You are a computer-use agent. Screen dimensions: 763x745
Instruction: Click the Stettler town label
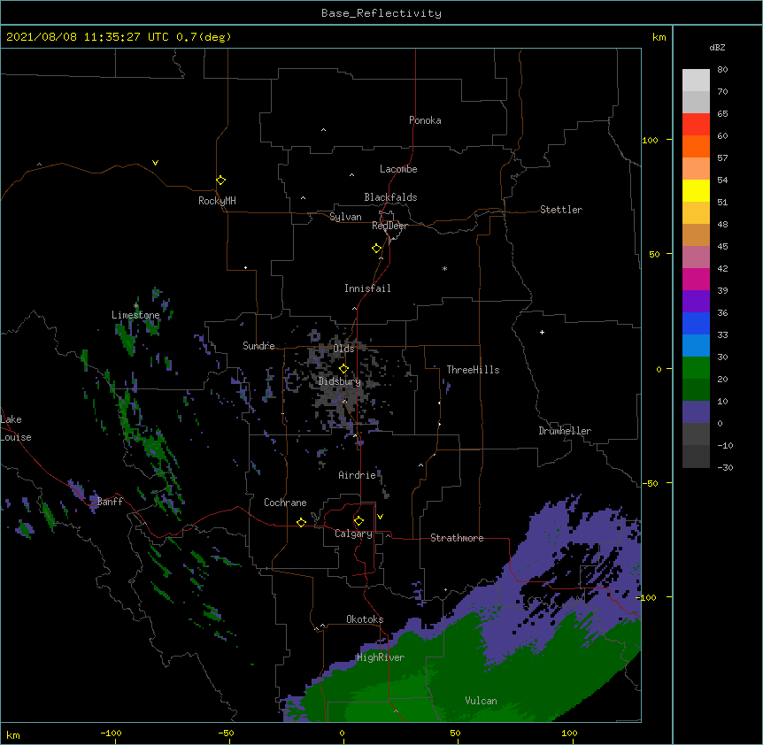click(x=561, y=210)
